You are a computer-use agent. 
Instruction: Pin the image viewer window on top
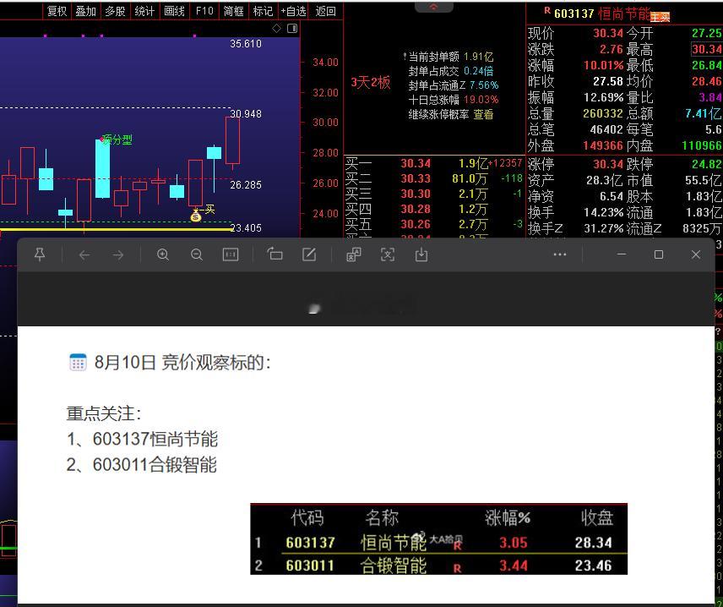(x=40, y=254)
